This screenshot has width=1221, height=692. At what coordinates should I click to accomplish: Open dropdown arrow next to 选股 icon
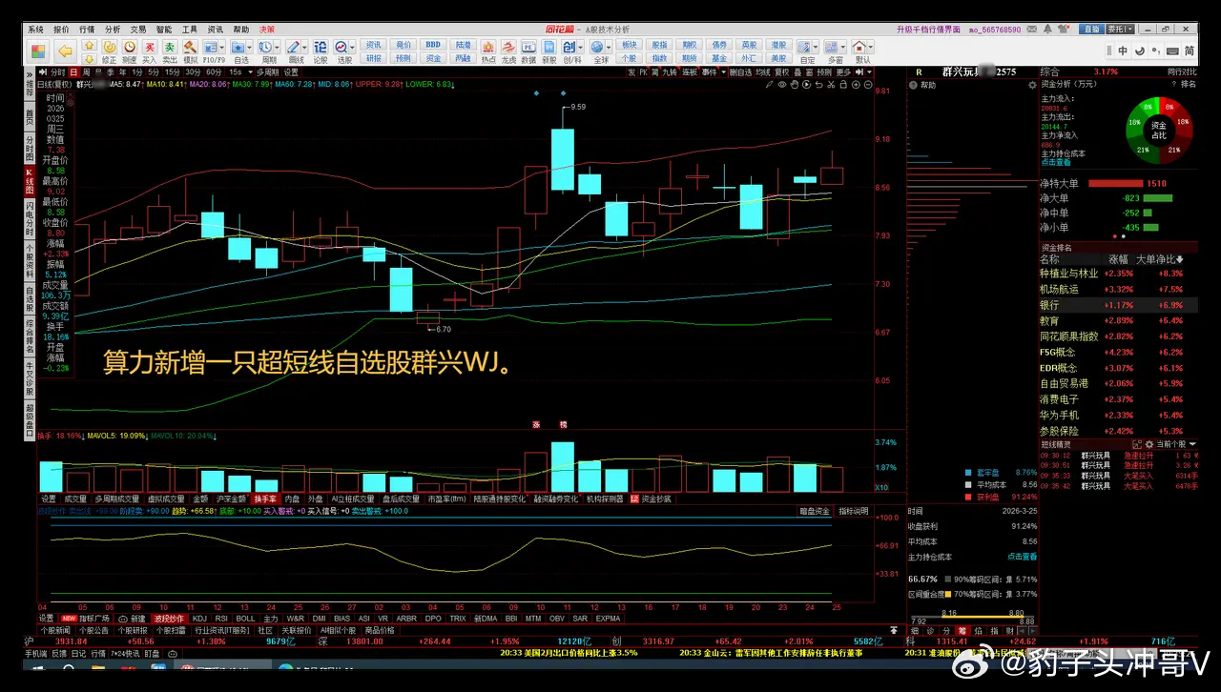[353, 47]
